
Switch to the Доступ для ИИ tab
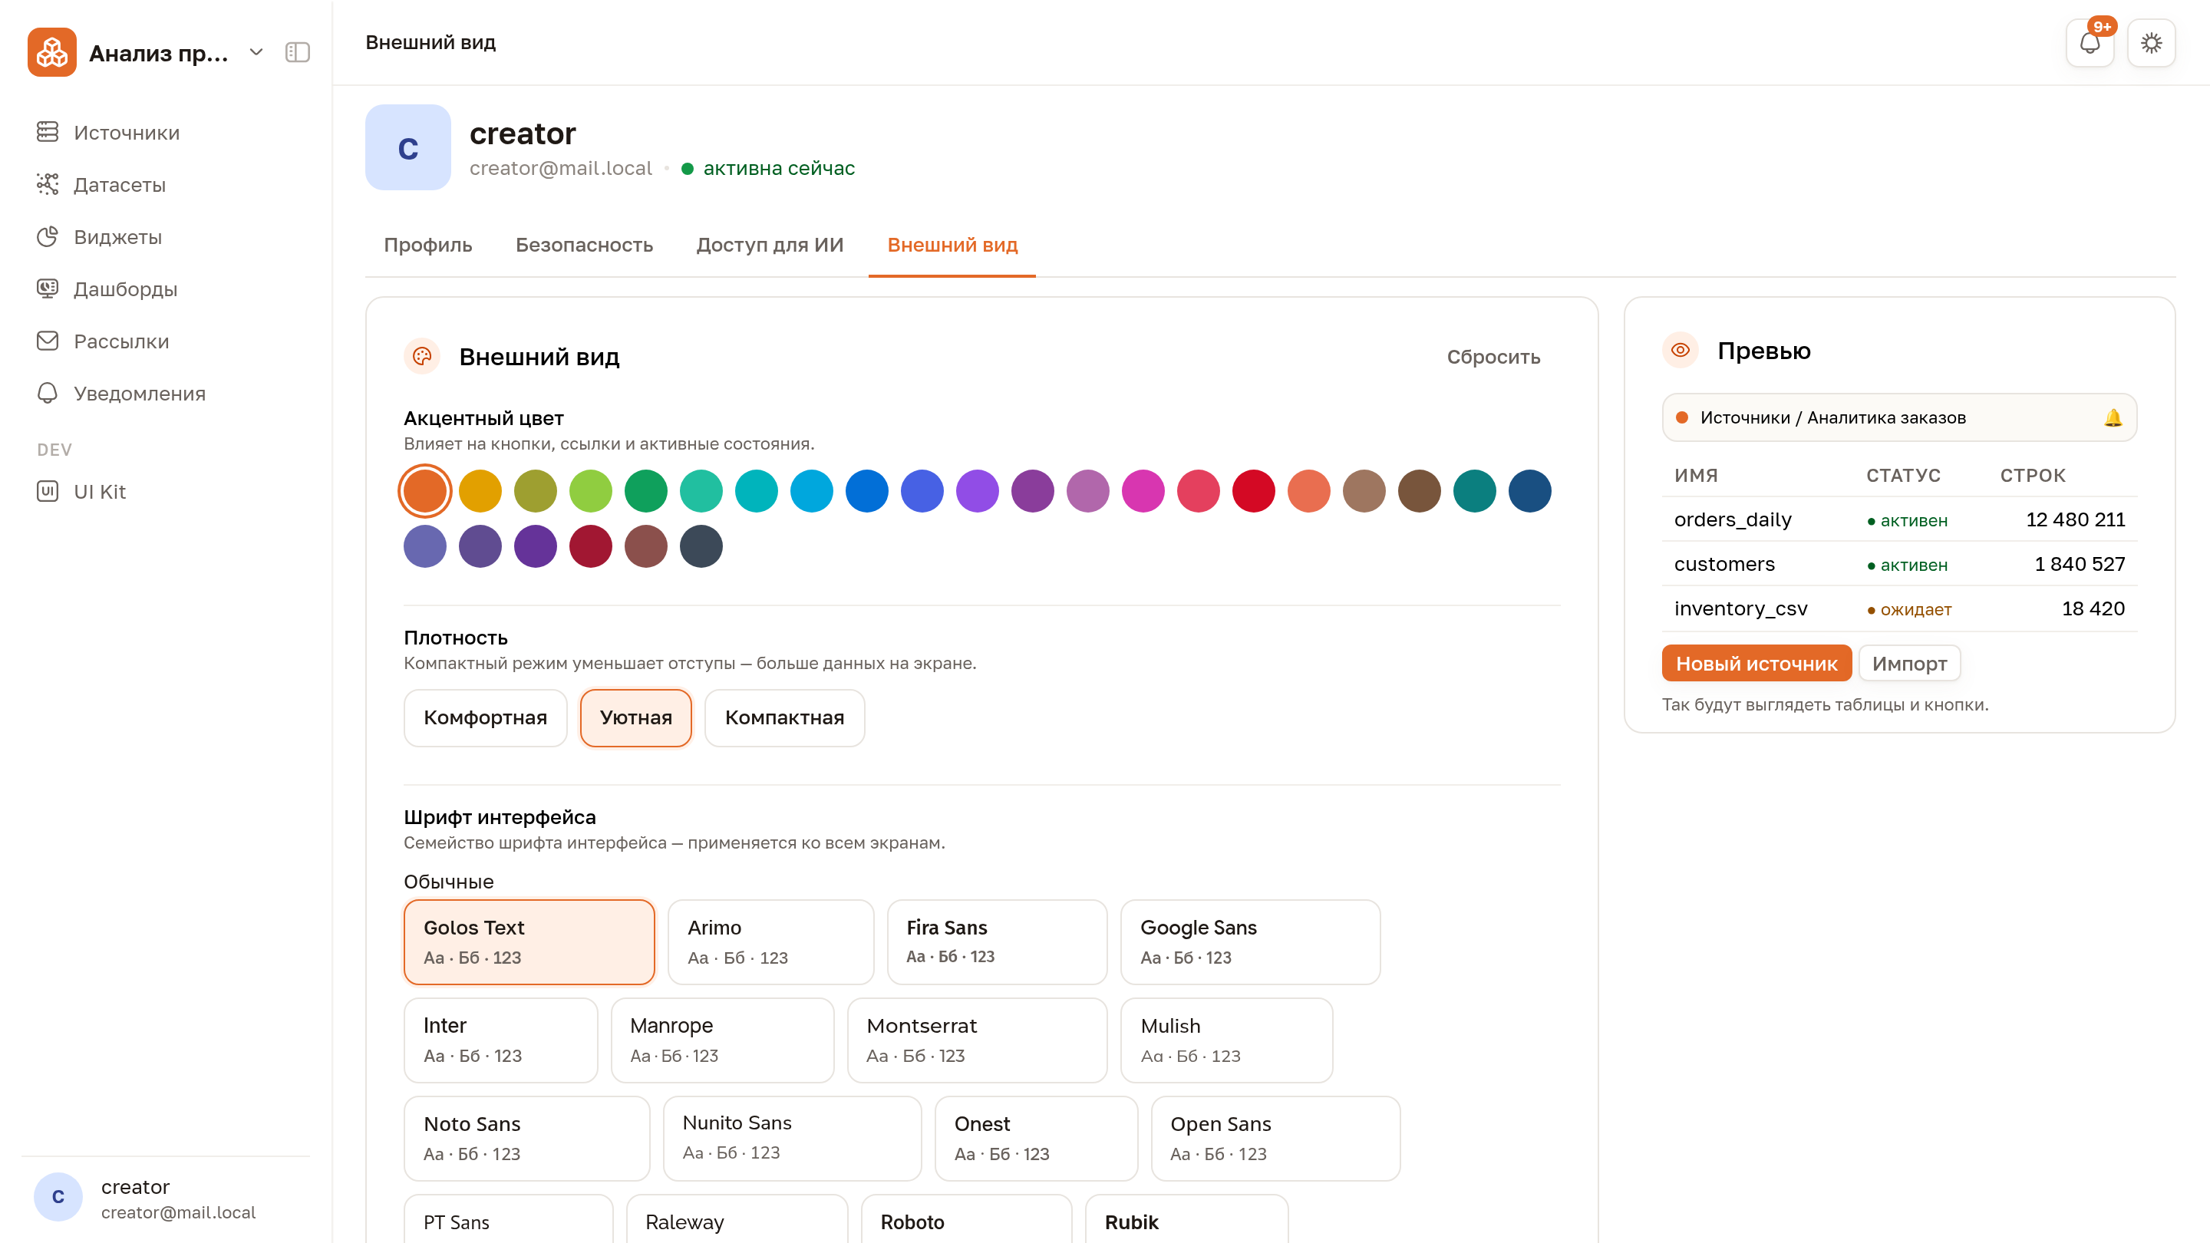click(x=770, y=246)
